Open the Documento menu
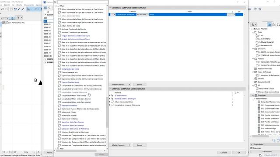The height and width of the screenshot is (157, 280). tap(29, 5)
